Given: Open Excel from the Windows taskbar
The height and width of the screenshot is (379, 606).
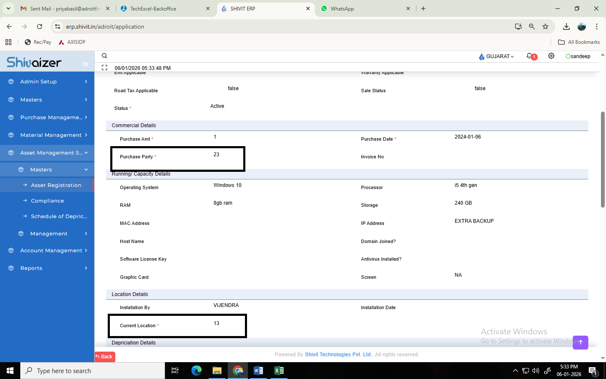Looking at the screenshot, I should tap(279, 371).
